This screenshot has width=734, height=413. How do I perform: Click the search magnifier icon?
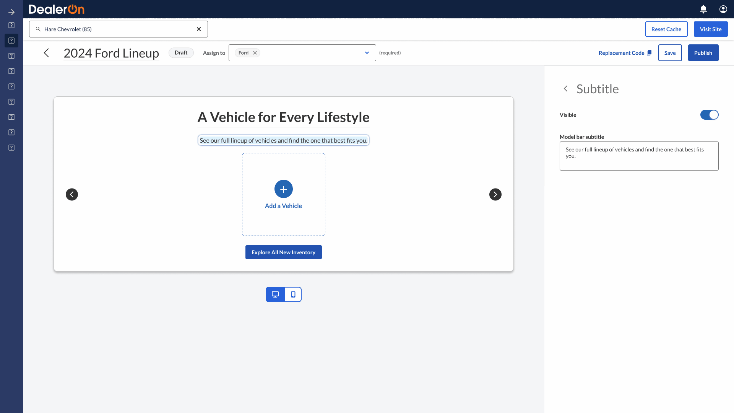pyautogui.click(x=38, y=29)
